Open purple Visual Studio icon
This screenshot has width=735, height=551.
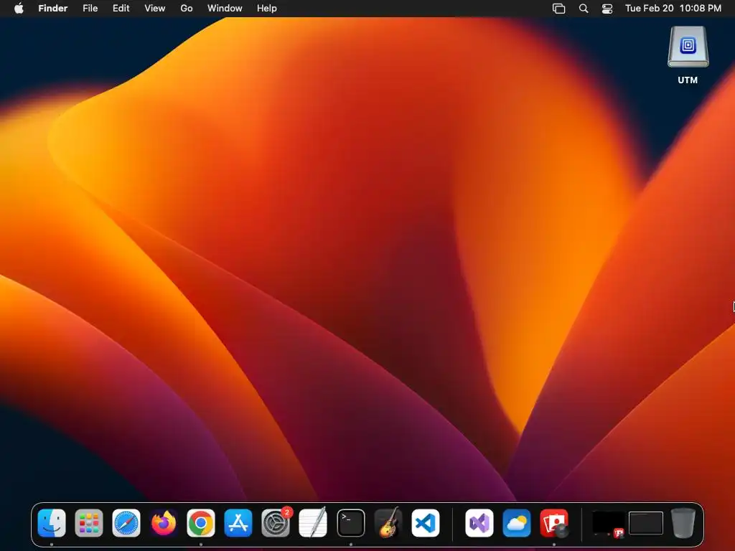tap(479, 523)
